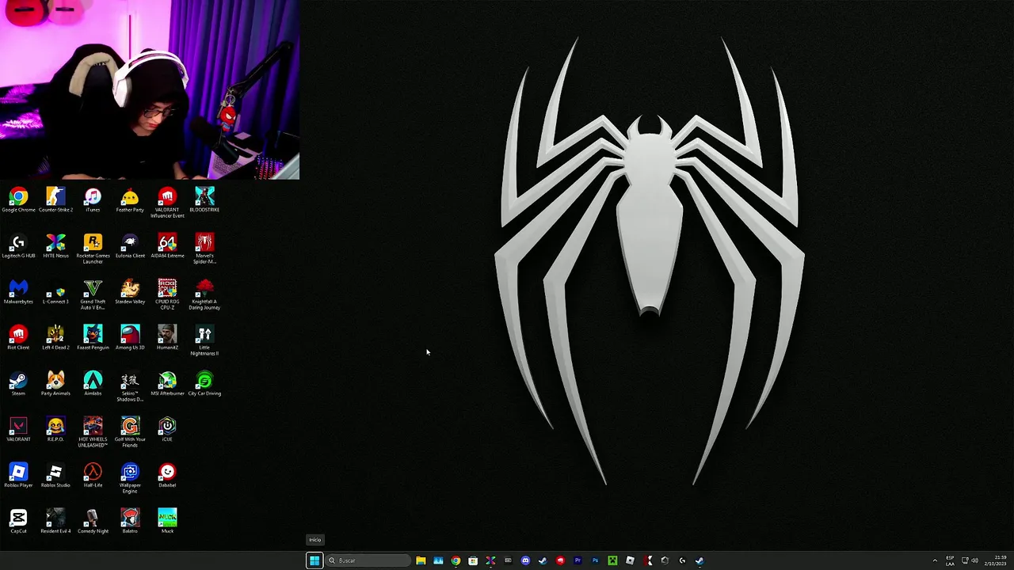Select the BLOODSTRIKE desktop icon
1014x570 pixels.
(x=204, y=199)
